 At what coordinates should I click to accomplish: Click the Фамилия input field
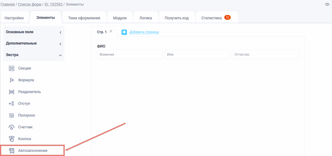point(129,54)
